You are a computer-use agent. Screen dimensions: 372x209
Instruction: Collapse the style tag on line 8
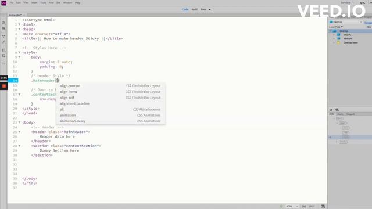(x=19, y=52)
